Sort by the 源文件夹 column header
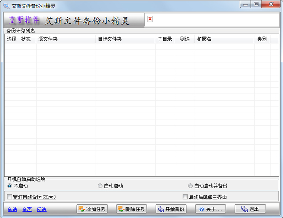This screenshot has height=218, width=283. [66, 39]
